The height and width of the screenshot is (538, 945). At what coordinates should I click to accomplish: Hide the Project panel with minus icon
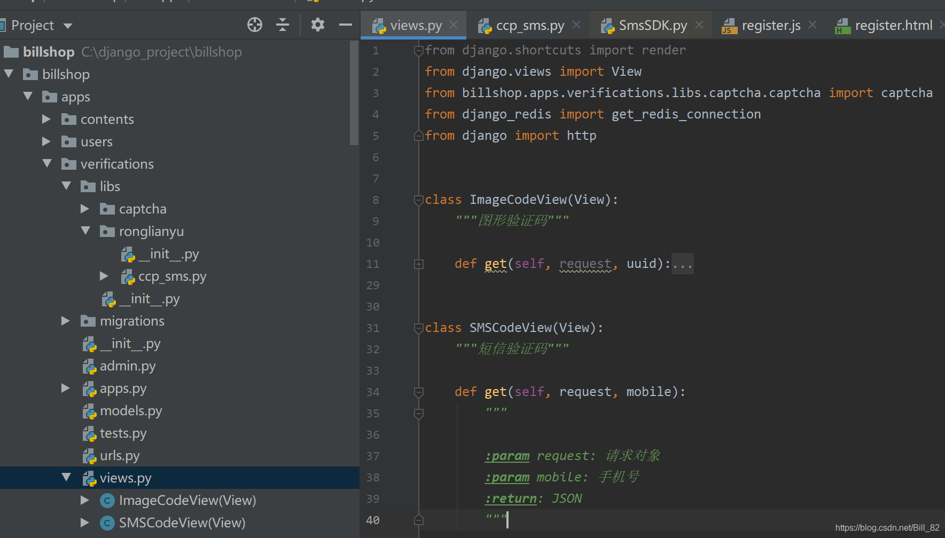click(x=346, y=25)
